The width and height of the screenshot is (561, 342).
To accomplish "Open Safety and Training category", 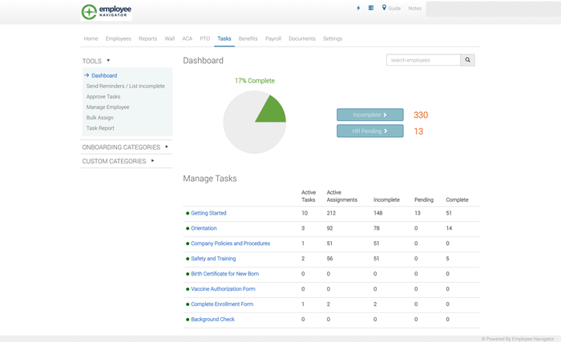I will click(x=213, y=259).
